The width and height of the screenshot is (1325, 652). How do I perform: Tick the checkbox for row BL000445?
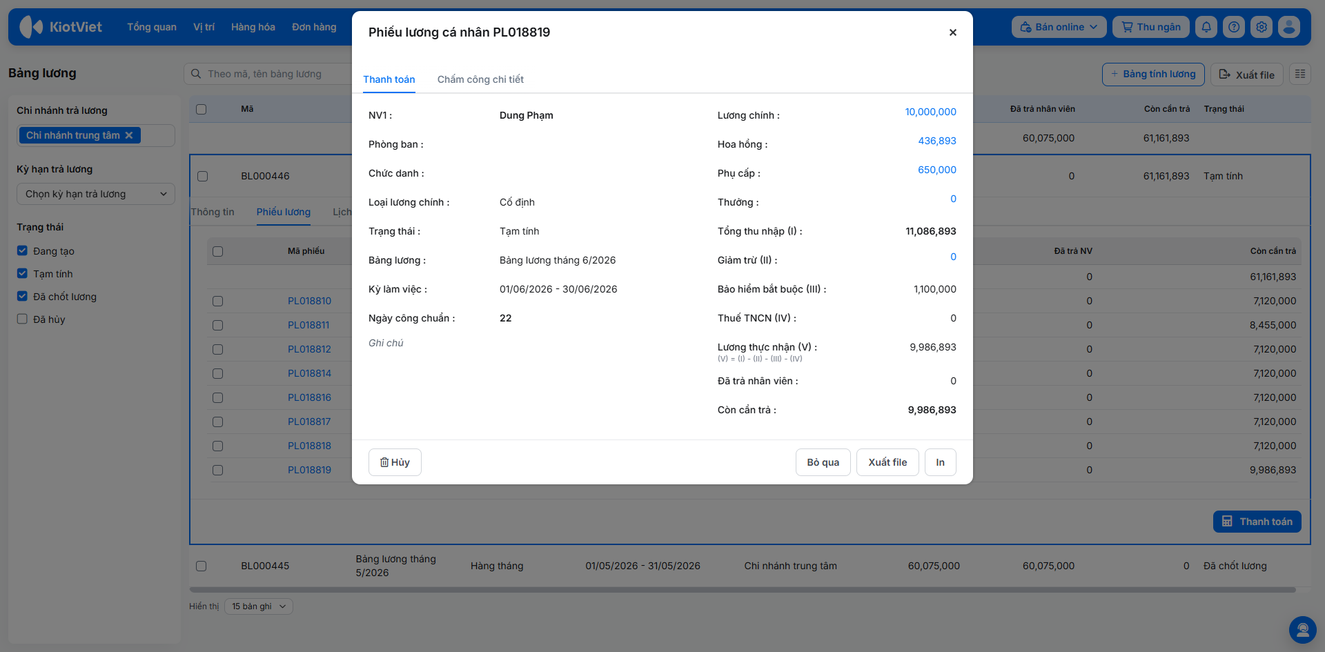[202, 566]
